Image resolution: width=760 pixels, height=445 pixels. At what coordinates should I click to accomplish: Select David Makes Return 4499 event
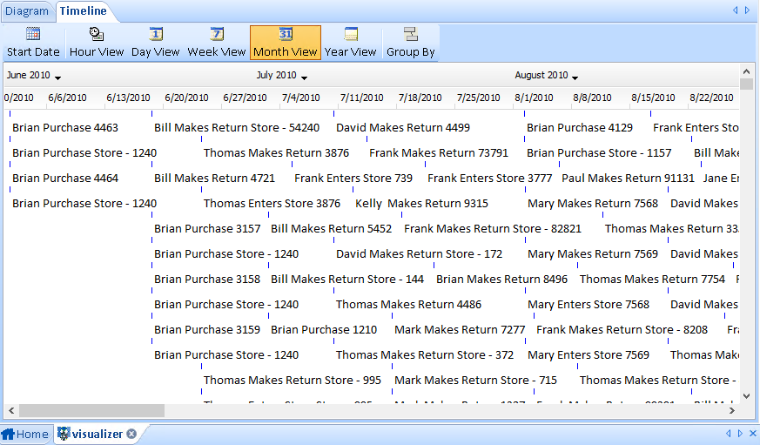(402, 128)
